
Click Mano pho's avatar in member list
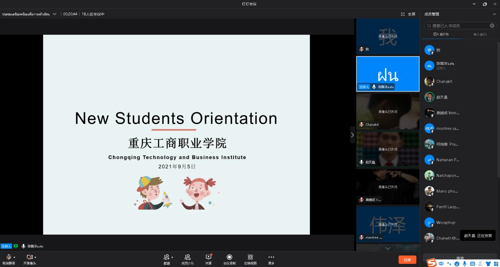[x=429, y=191]
